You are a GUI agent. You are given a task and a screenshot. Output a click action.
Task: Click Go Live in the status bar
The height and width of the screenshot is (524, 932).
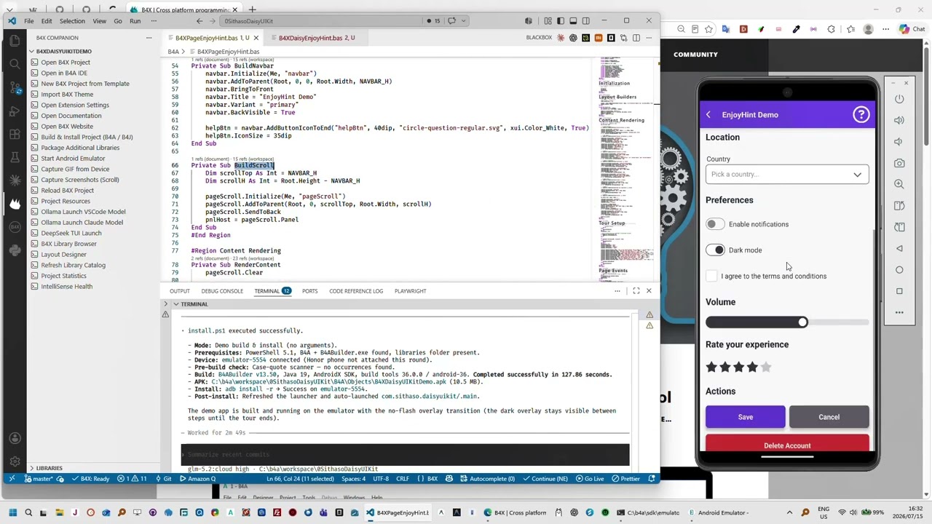pos(590,479)
